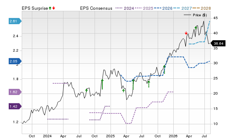Image resolution: width=232 pixels, height=138 pixels.
Task: Click the 1.2 EPS axis label
Action: [16, 122]
